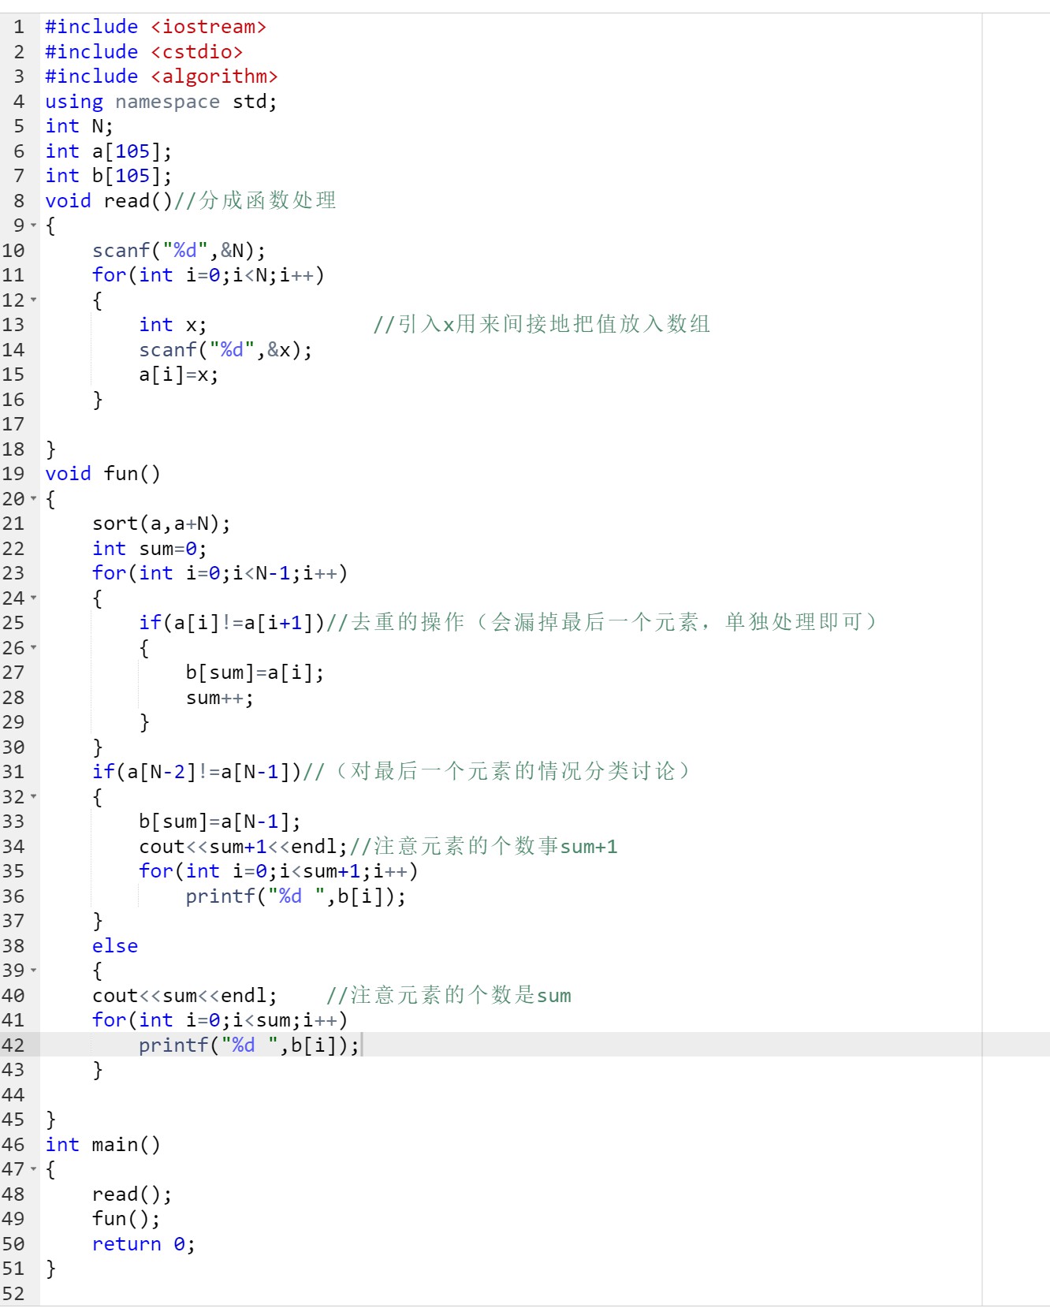Click on 'int a[105];' declaration
The image size is (1050, 1308).
coord(108,151)
